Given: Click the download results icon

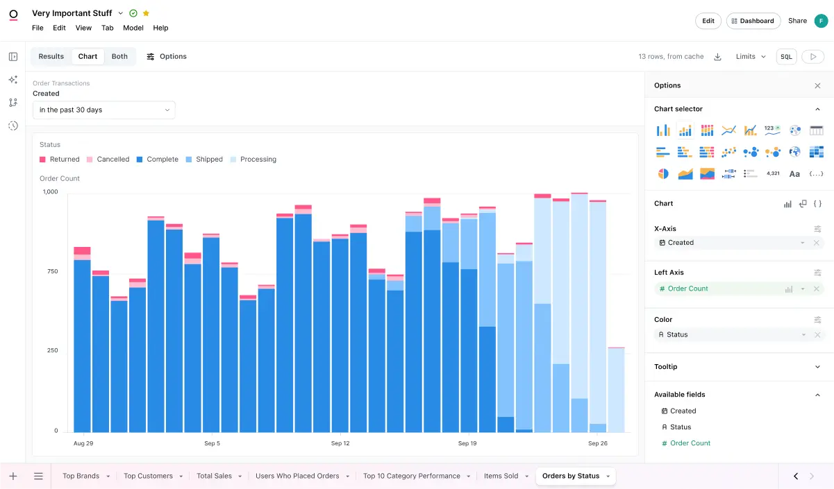Looking at the screenshot, I should tap(718, 57).
